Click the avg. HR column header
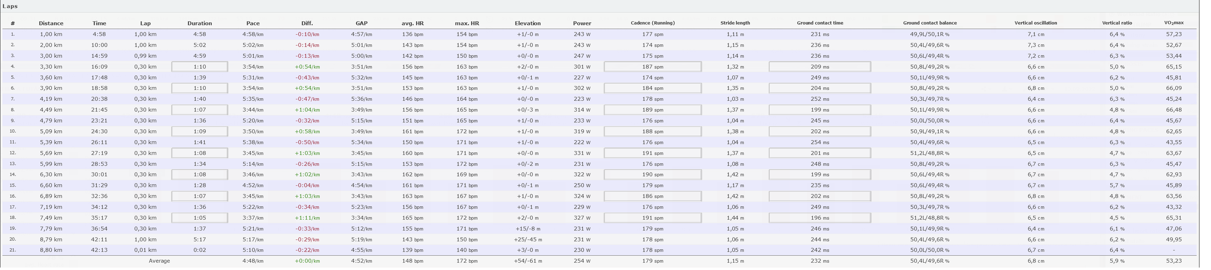Image resolution: width=1211 pixels, height=270 pixels. tap(413, 23)
